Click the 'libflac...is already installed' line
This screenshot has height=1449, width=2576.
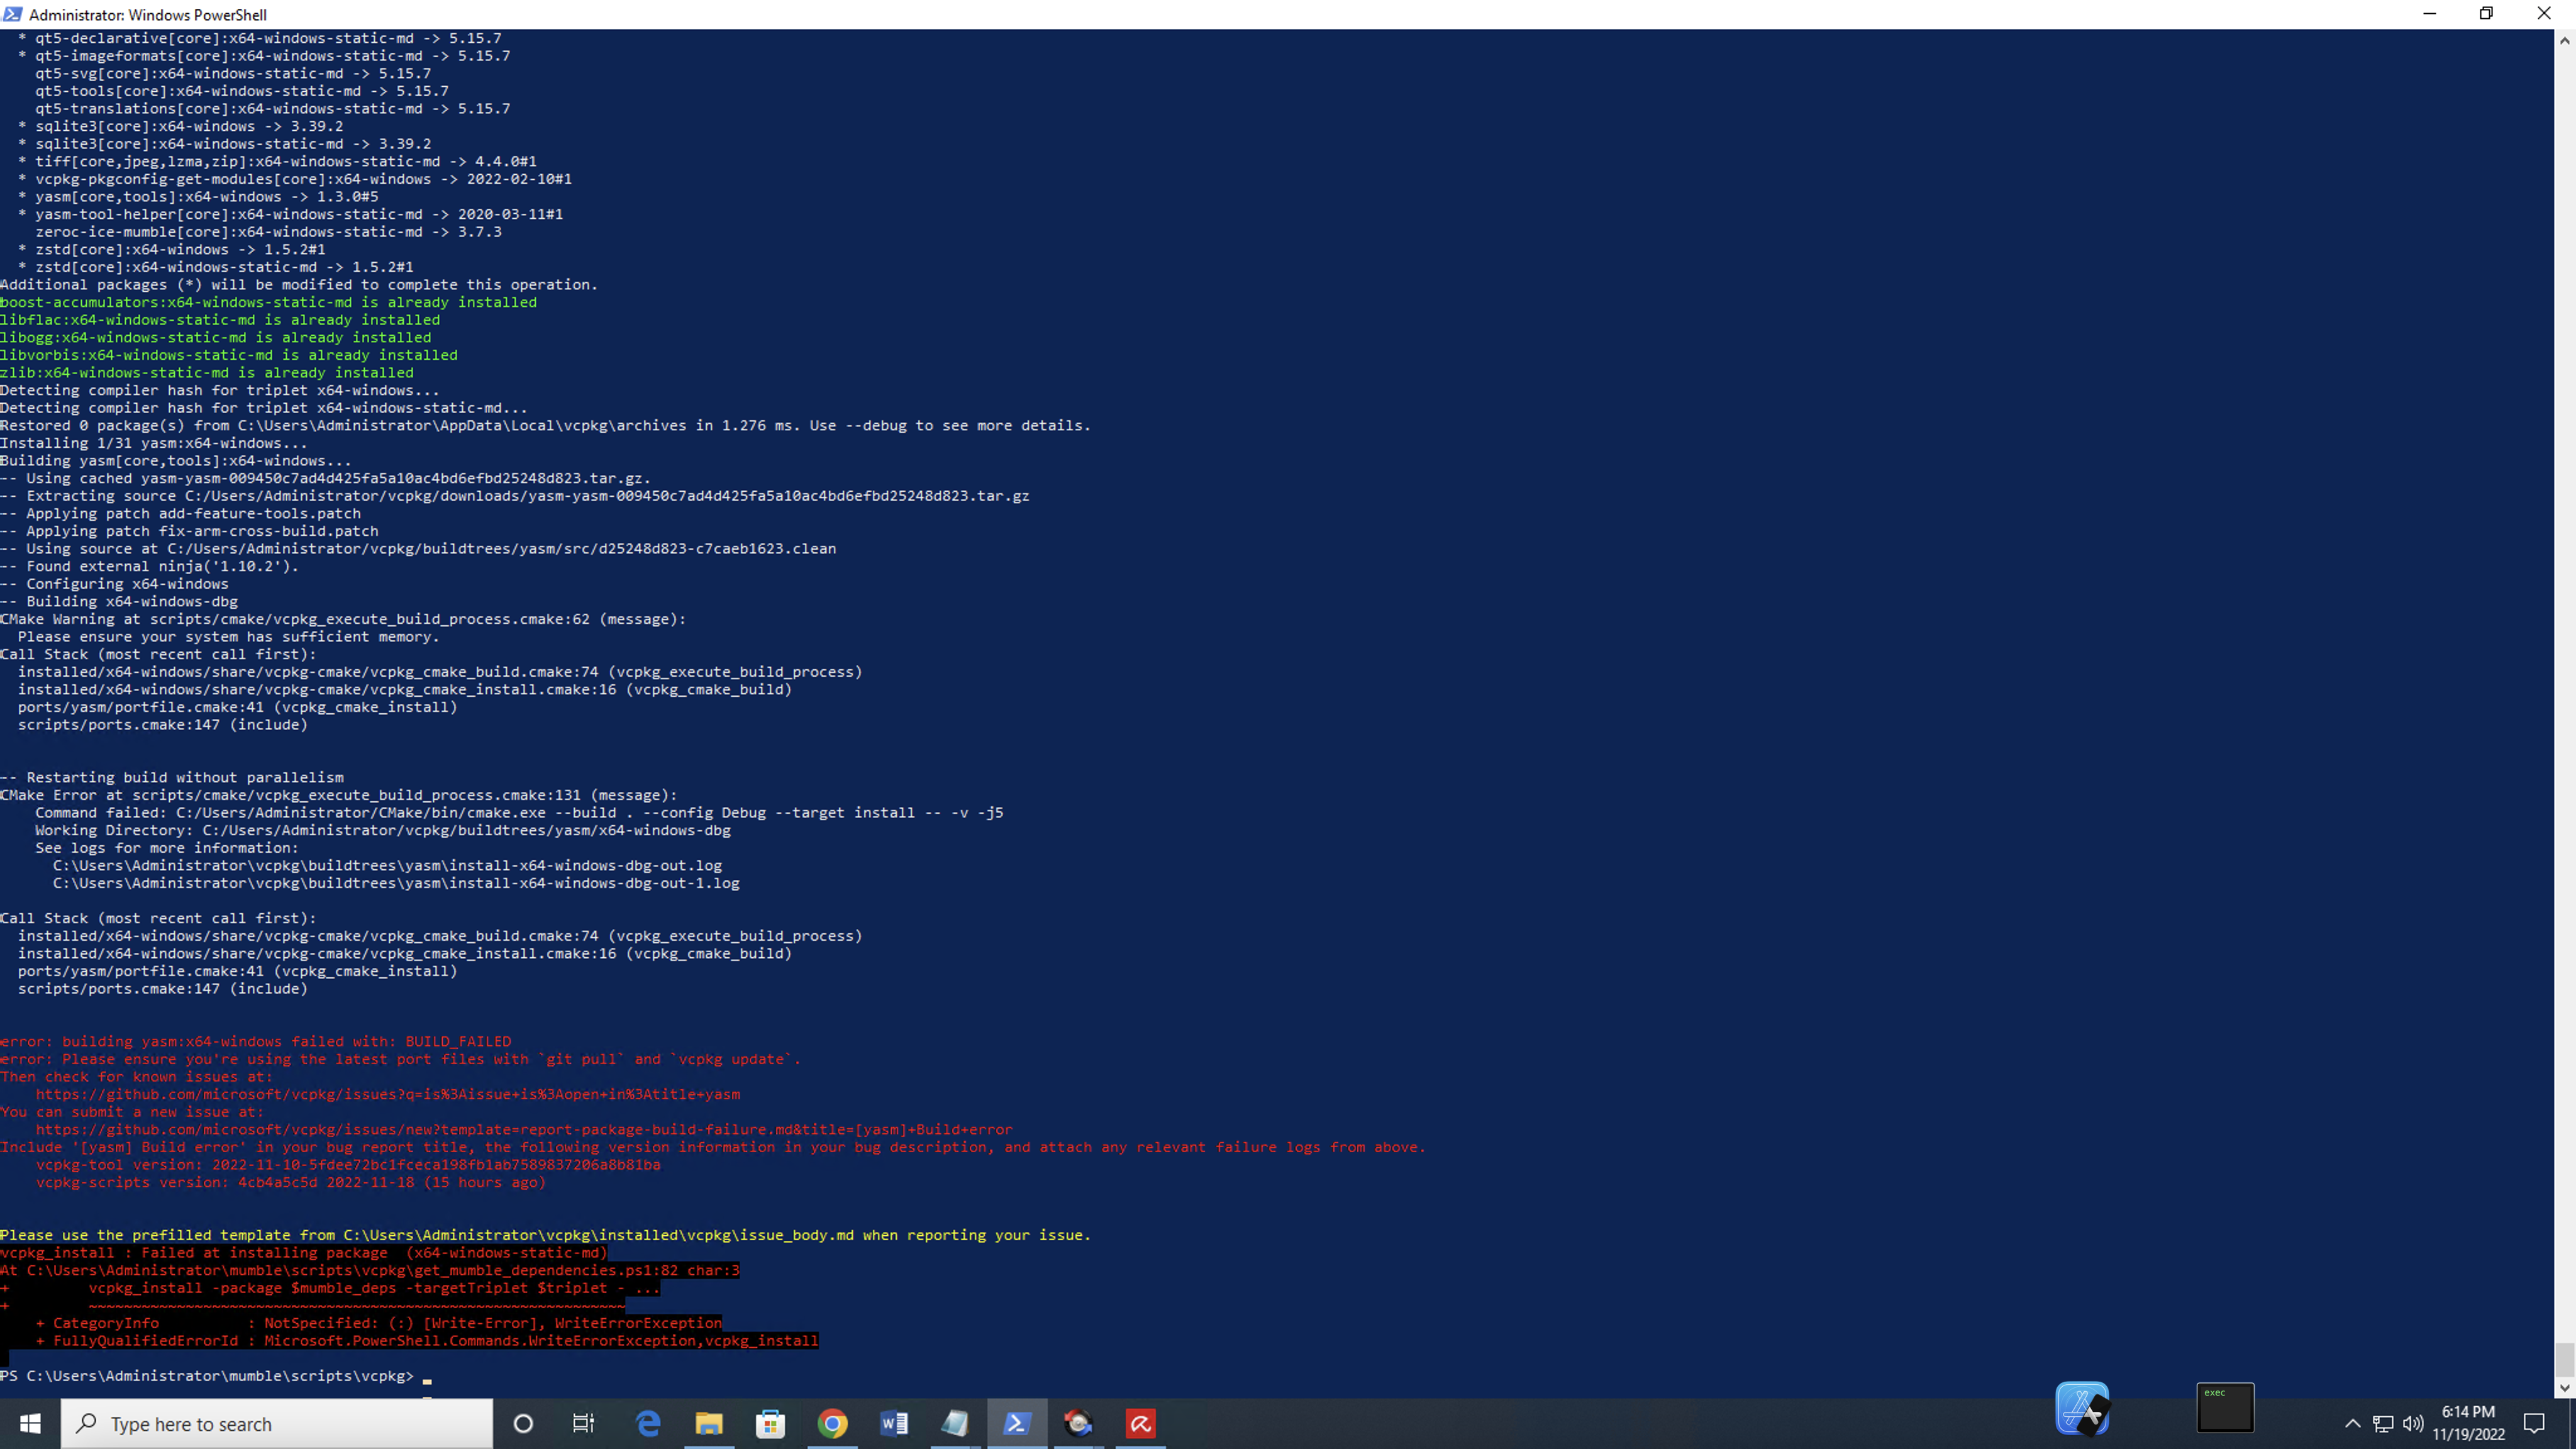point(220,320)
